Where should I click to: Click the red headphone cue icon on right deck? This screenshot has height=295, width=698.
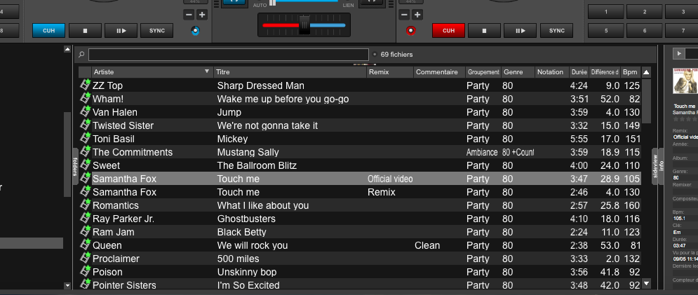click(x=411, y=31)
